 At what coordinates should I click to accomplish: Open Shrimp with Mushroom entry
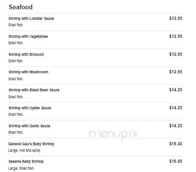click(29, 72)
